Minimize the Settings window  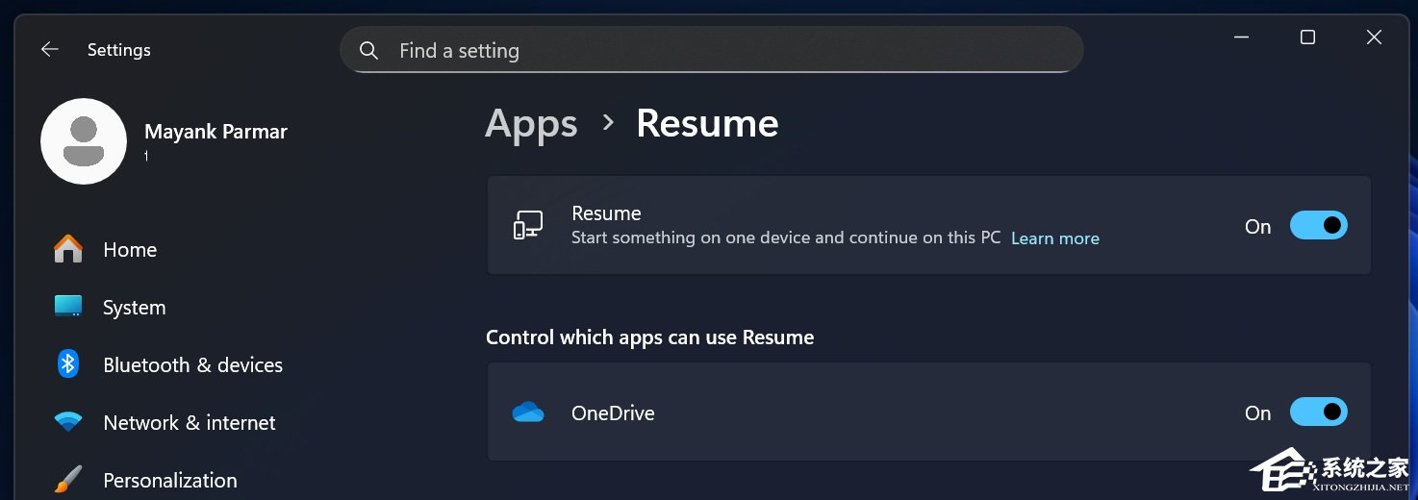pos(1241,37)
